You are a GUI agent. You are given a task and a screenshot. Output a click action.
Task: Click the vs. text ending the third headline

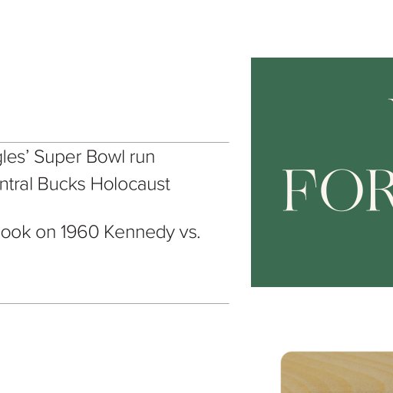coord(190,233)
